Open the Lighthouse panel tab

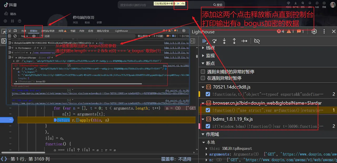pyautogui.click(x=121, y=31)
